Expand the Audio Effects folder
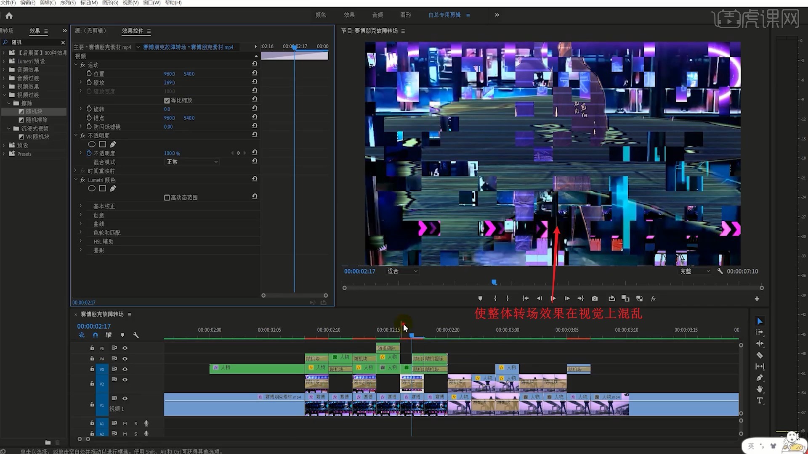The width and height of the screenshot is (808, 454). pyautogui.click(x=4, y=69)
